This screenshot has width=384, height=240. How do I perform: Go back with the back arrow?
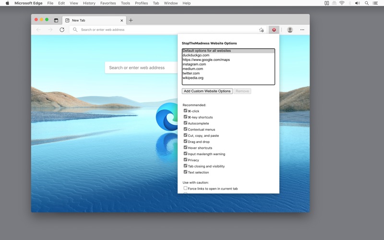coord(38,30)
